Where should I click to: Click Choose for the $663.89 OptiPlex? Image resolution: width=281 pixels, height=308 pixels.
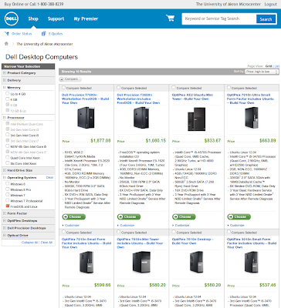[x=239, y=217]
